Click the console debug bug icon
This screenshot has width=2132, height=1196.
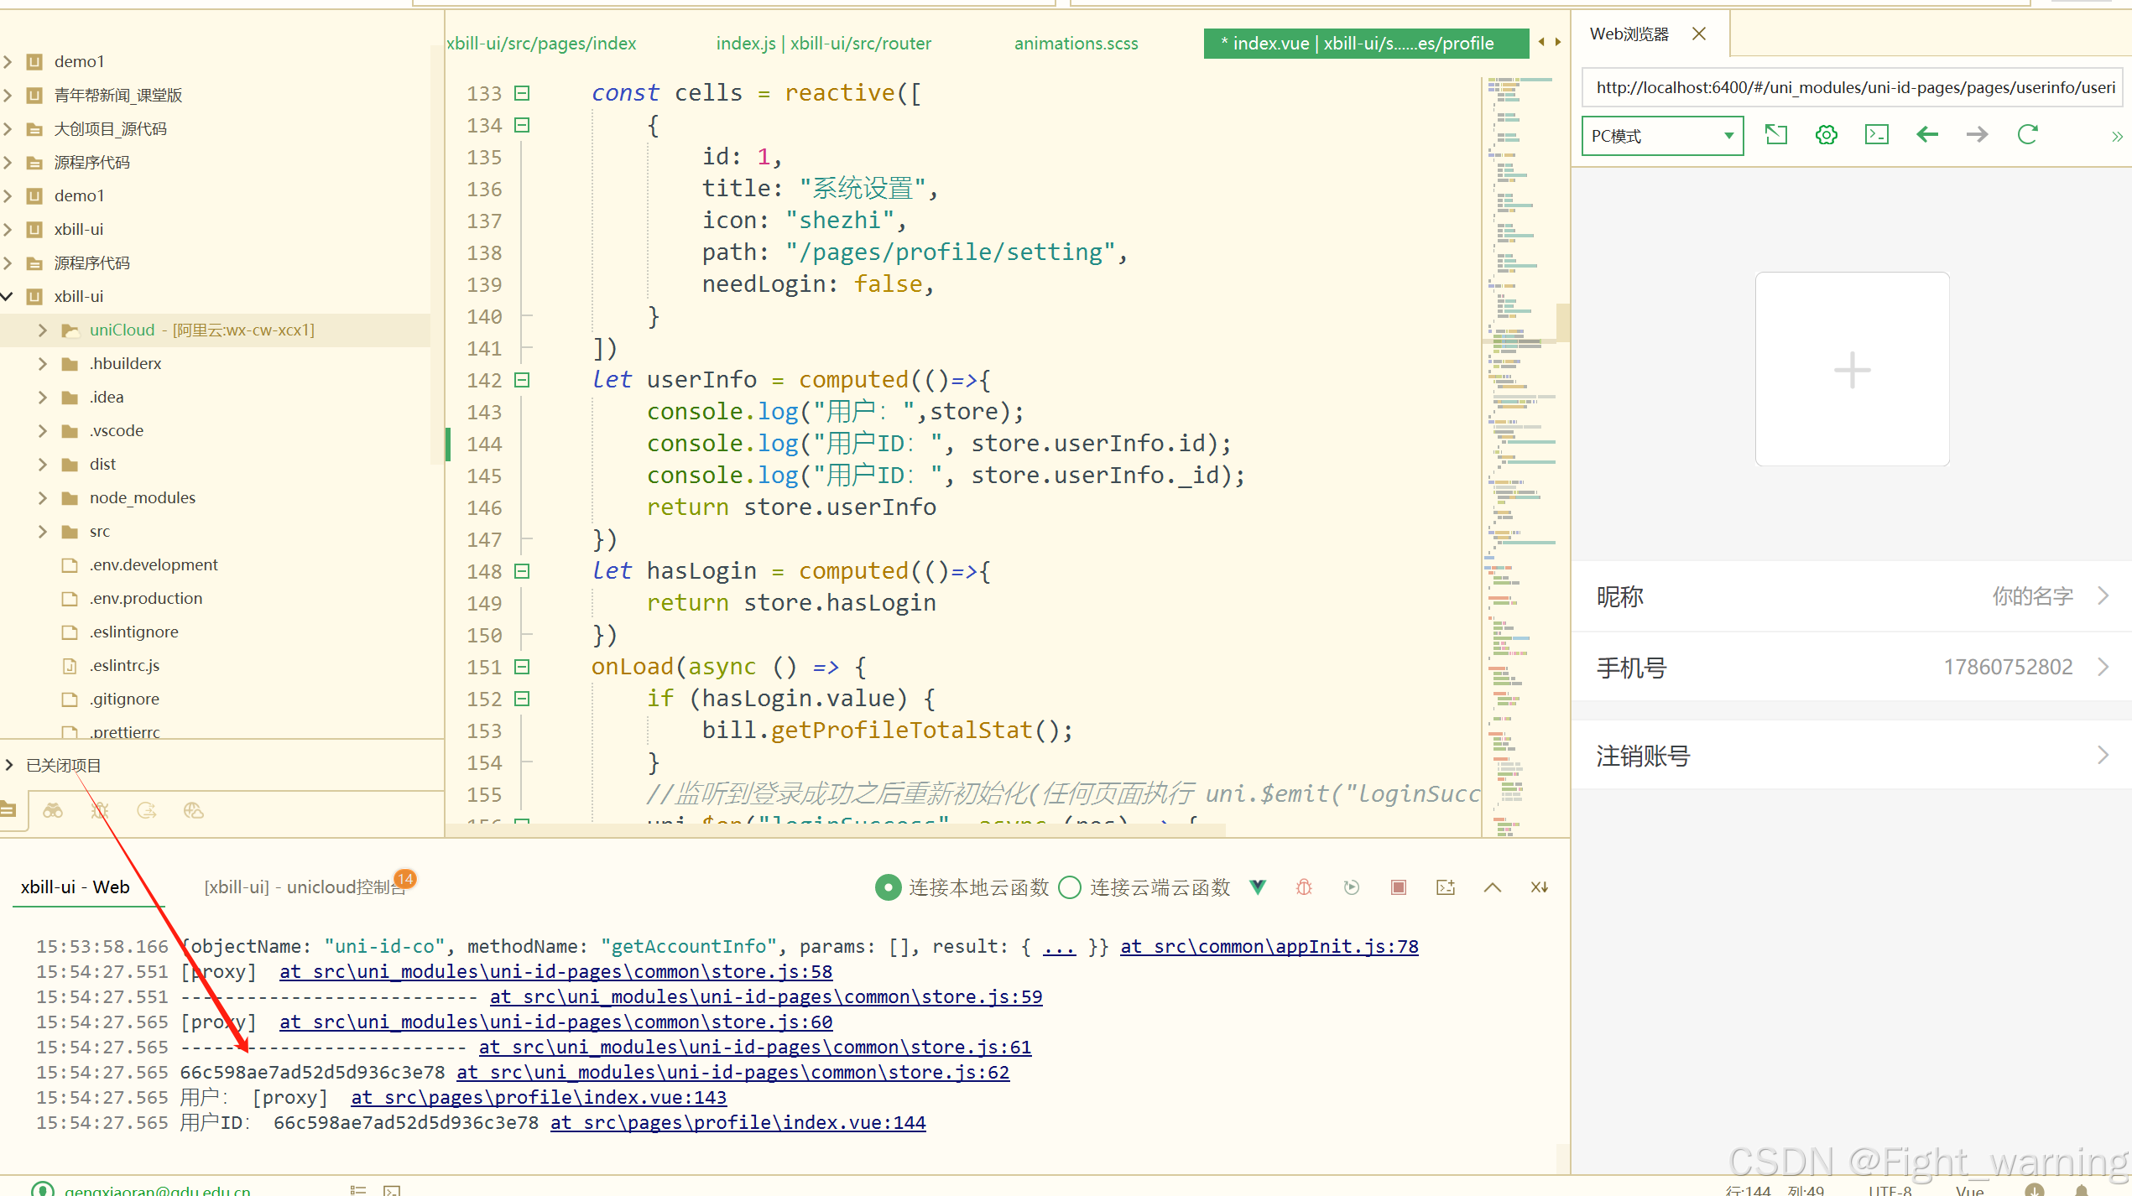click(1304, 887)
